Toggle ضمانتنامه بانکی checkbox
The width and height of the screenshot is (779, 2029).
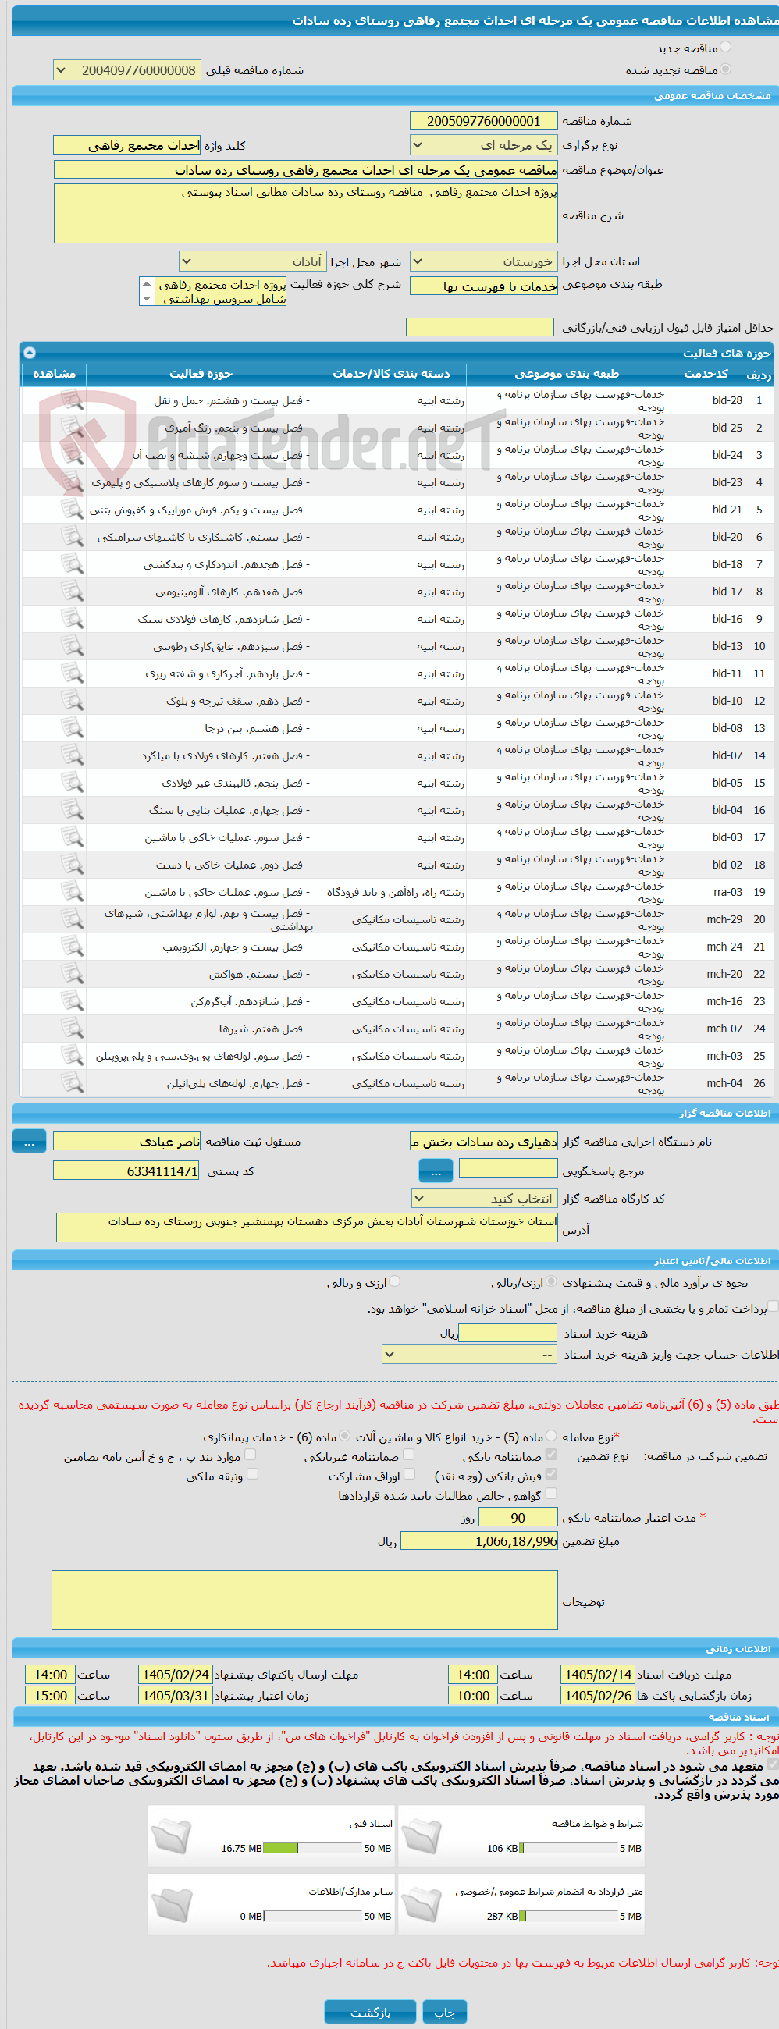(551, 1455)
